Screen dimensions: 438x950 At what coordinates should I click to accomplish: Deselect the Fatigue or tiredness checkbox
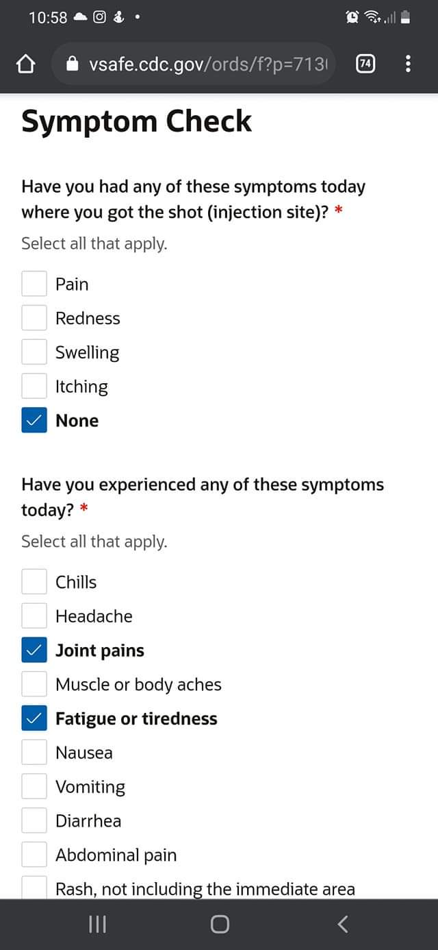click(x=34, y=718)
